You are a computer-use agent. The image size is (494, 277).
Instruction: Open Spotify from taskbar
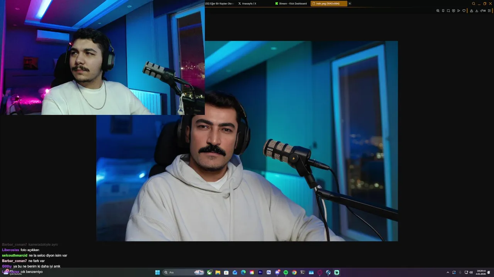click(286, 272)
